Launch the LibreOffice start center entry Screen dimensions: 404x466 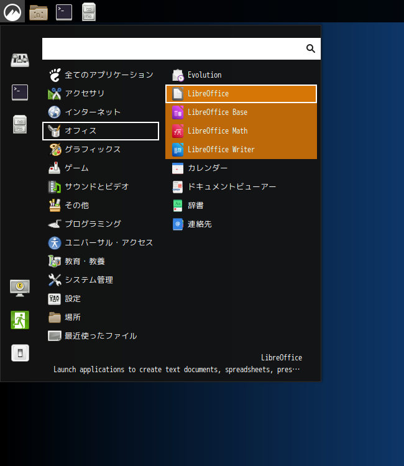pos(241,94)
